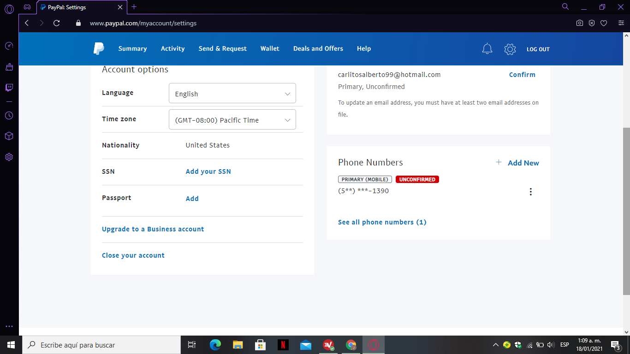Open phone number three-dot options menu
630x354 pixels.
point(531,192)
